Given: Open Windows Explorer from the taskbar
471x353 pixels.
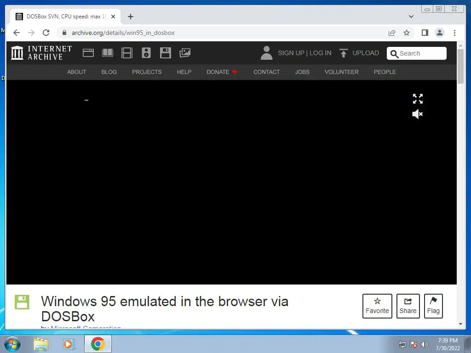Looking at the screenshot, I should point(41,344).
